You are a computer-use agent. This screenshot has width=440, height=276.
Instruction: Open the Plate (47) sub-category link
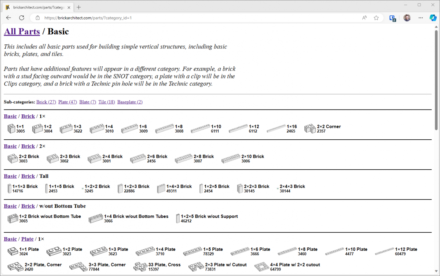click(67, 102)
